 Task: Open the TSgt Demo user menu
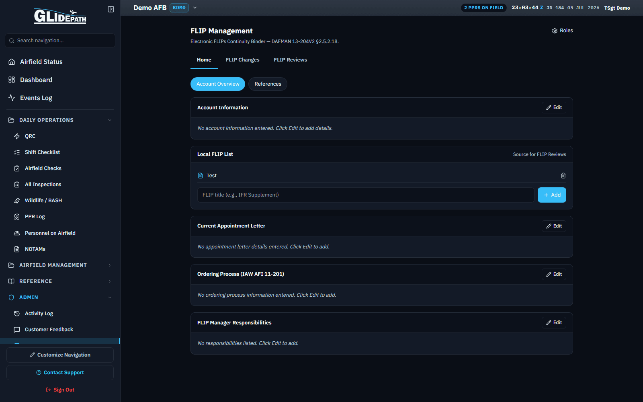(617, 8)
